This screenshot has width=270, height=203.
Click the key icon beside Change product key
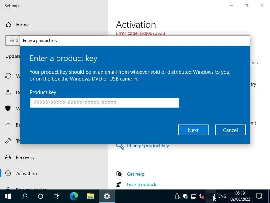[120, 146]
